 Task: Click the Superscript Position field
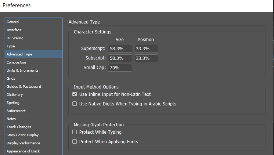click(146, 48)
